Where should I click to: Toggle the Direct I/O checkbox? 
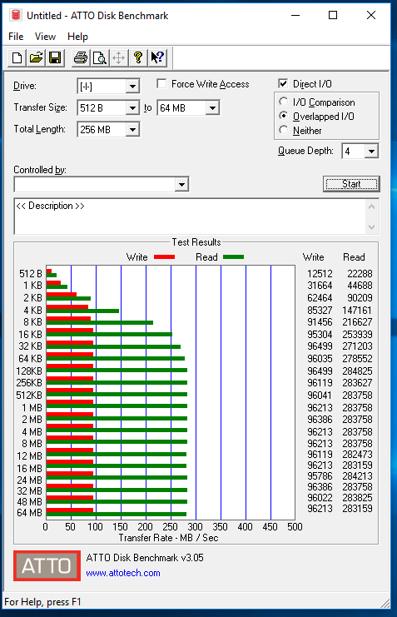pos(282,83)
